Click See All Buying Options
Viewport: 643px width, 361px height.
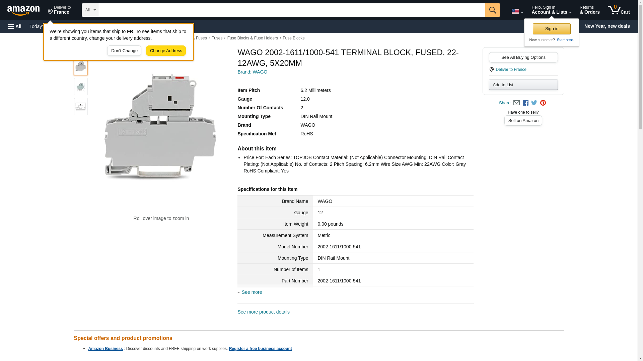(x=523, y=57)
